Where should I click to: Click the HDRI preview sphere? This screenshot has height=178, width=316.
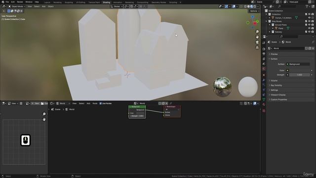click(223, 87)
